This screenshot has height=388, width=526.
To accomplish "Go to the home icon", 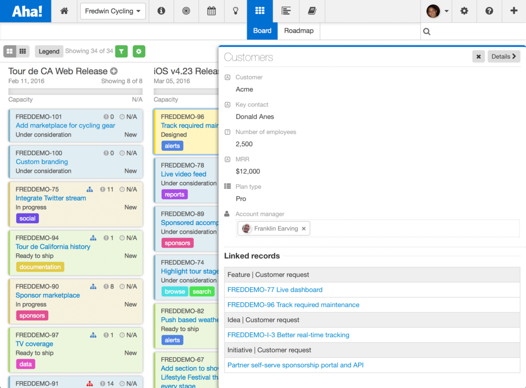I will pyautogui.click(x=64, y=11).
